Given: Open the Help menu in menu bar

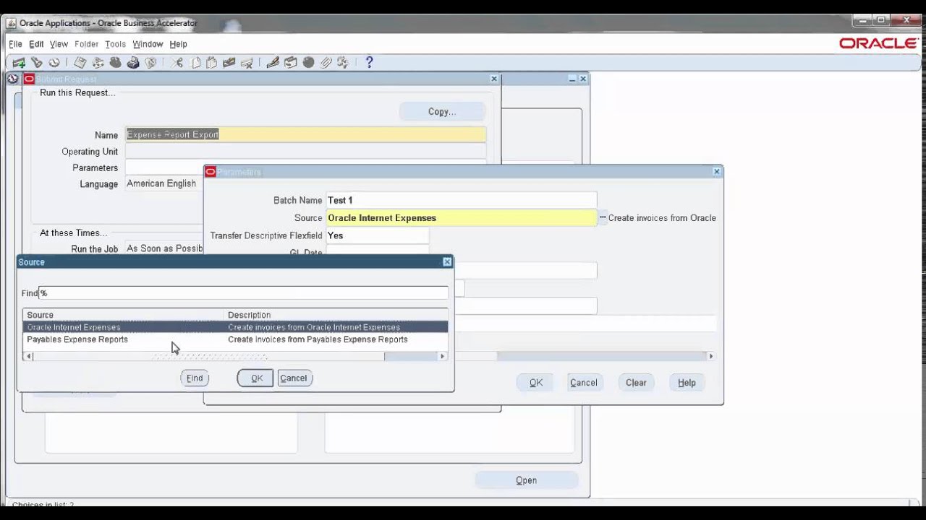Looking at the screenshot, I should (178, 44).
